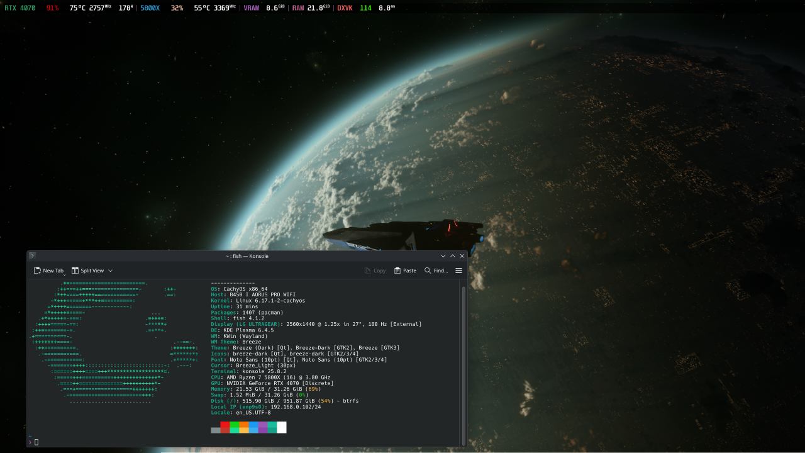Screen dimensions: 805x453
Task: Click the "WM: KWin (Wayland)" line
Action: (239, 336)
